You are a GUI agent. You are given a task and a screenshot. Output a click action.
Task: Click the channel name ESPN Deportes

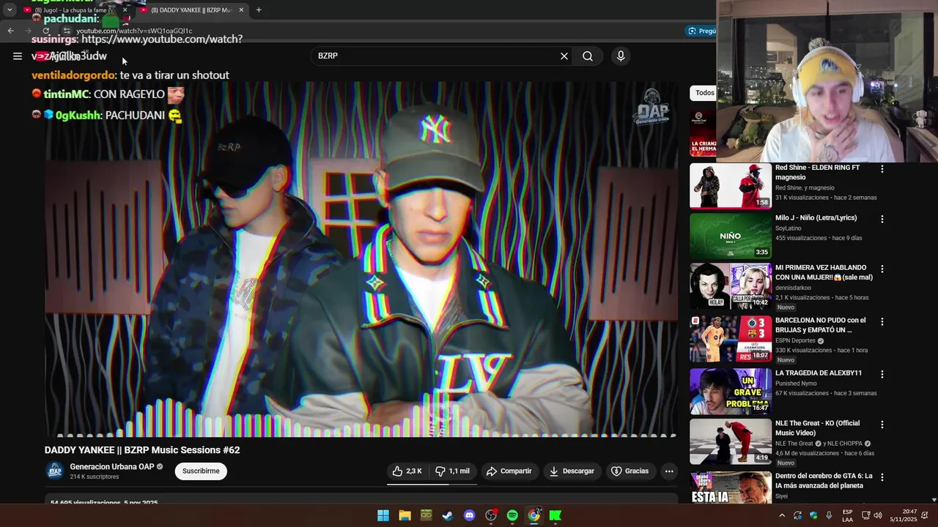point(795,340)
